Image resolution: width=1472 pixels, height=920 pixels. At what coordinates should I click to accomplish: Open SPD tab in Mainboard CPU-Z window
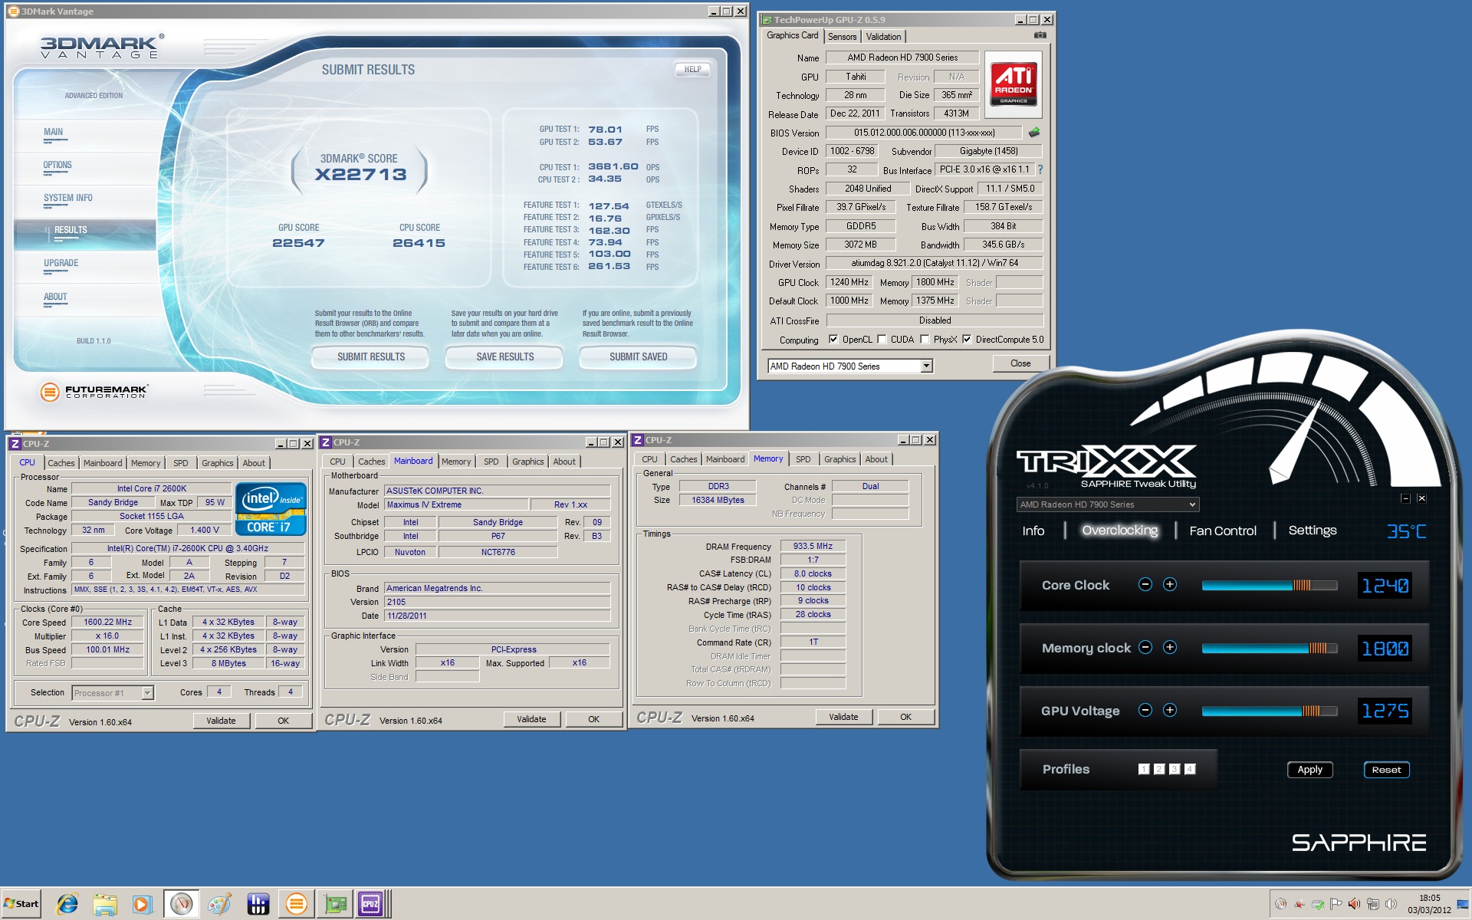[x=491, y=462]
